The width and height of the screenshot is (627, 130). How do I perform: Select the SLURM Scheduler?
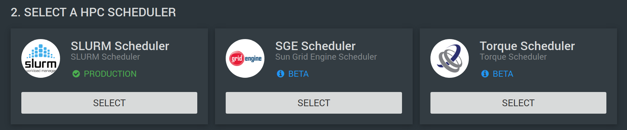point(109,103)
